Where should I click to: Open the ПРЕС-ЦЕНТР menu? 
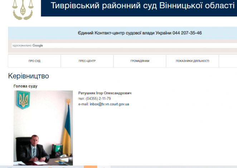click(x=87, y=61)
